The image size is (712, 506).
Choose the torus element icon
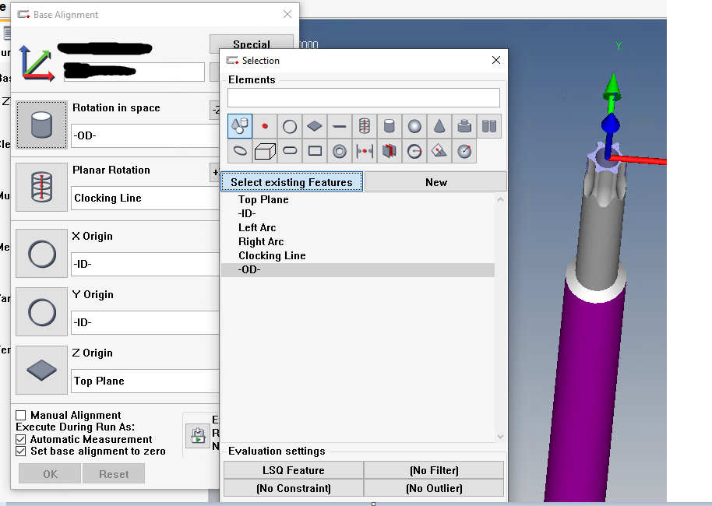coord(339,151)
